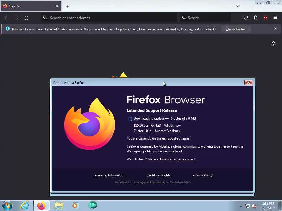Click the magnifier icon in the search box

184,18
